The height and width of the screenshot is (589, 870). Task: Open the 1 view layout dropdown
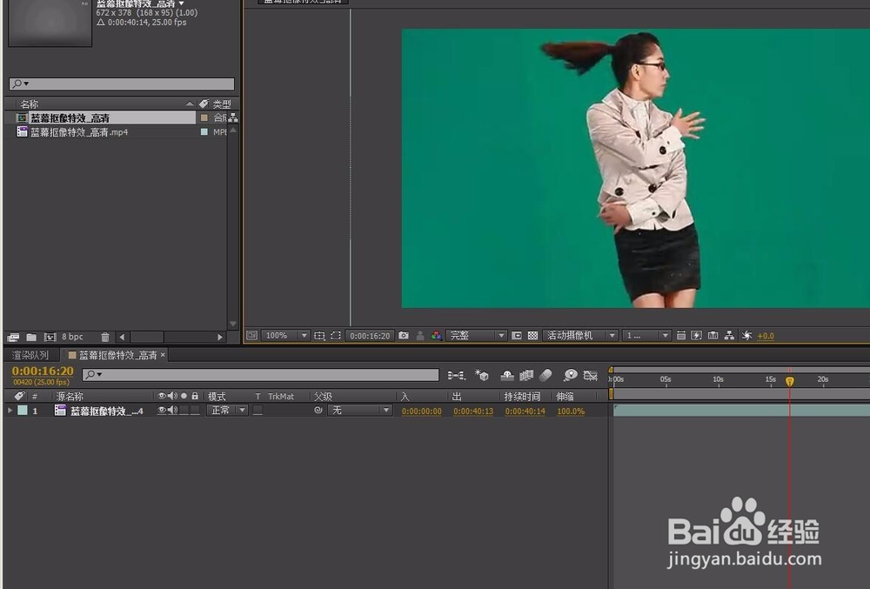(x=646, y=336)
